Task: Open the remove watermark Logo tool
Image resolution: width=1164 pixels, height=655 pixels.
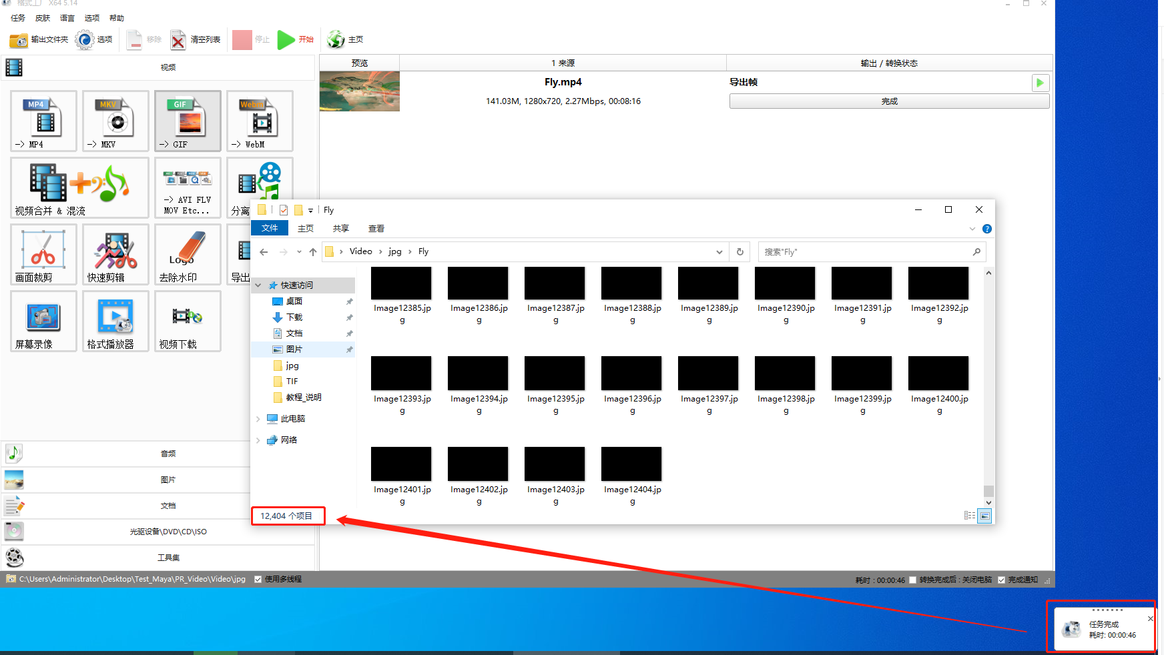Action: pos(188,254)
